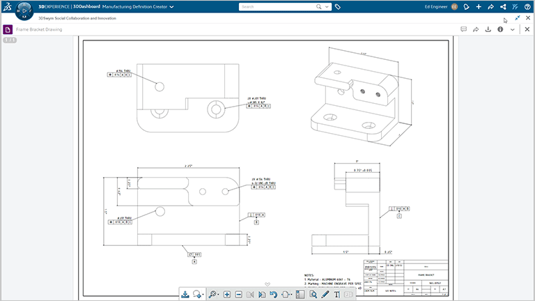The width and height of the screenshot is (535, 301).
Task: Toggle the side panel layout view
Action: pyautogui.click(x=300, y=295)
